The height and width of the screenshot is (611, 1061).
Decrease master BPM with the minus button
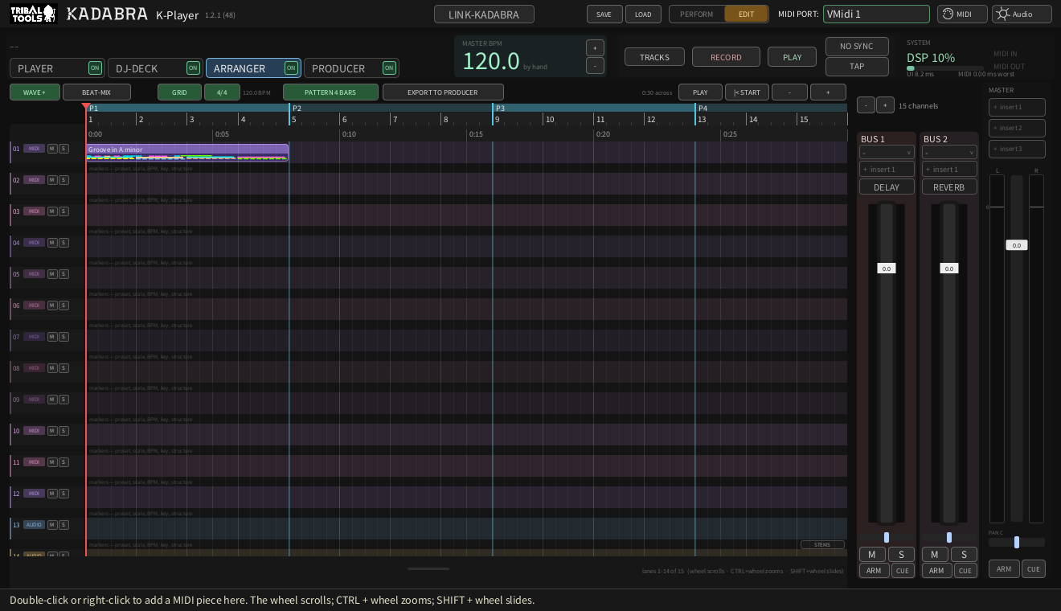pos(595,66)
